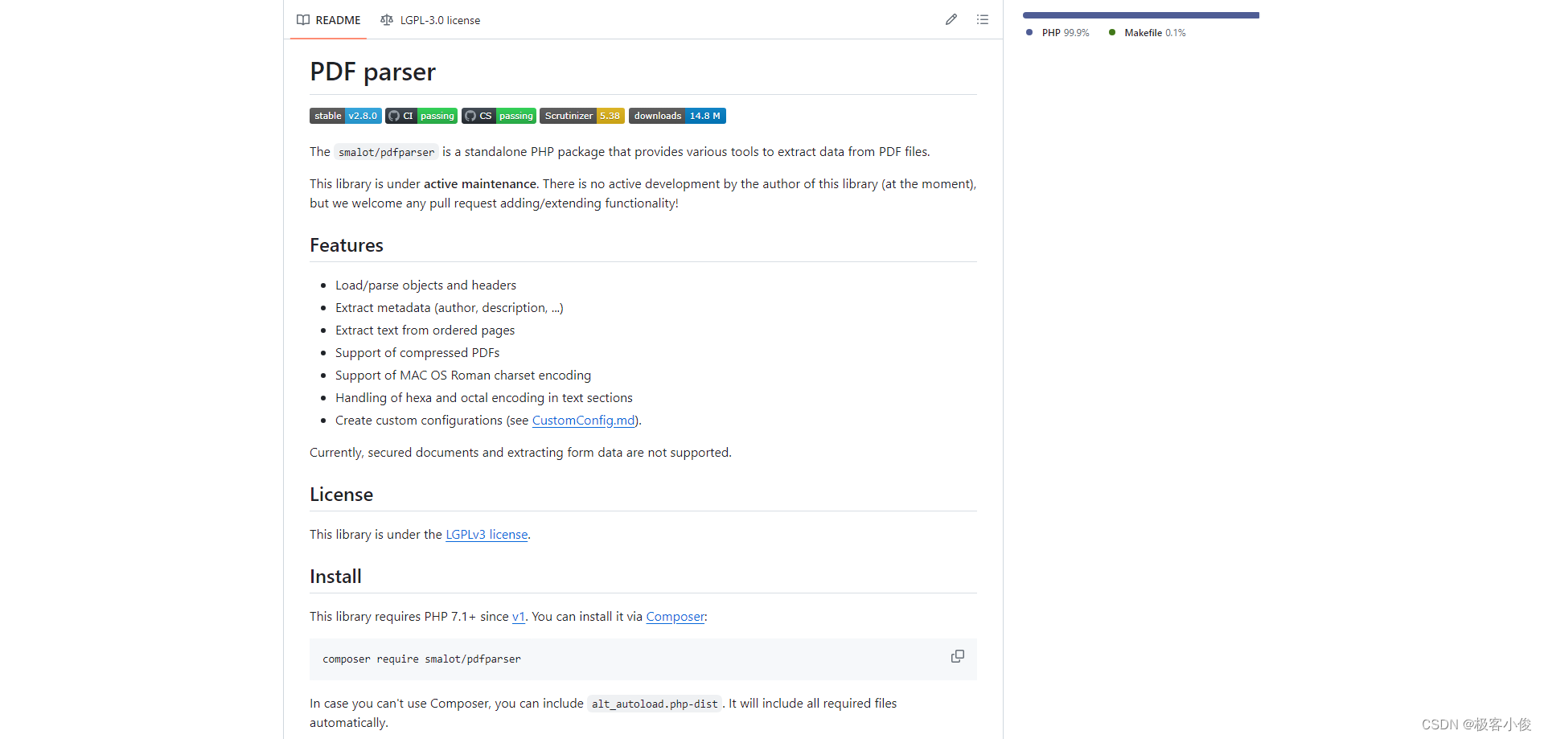Click 'Support of compressed PDFs' item

click(417, 353)
